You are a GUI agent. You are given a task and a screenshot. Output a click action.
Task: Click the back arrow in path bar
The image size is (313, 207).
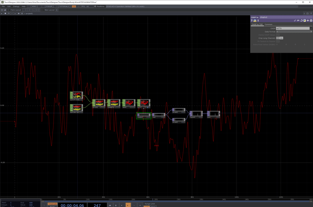(9, 13)
